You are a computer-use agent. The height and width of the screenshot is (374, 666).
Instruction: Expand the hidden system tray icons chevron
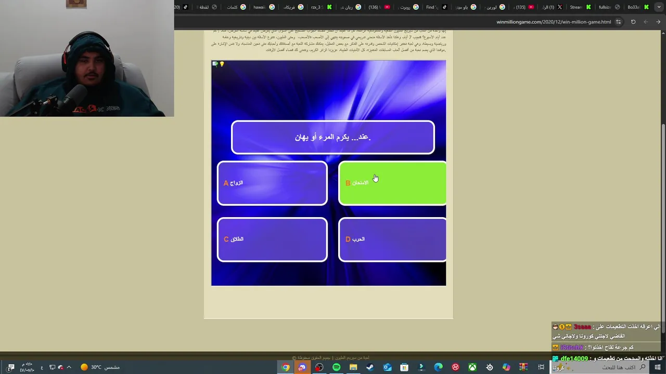point(69,367)
